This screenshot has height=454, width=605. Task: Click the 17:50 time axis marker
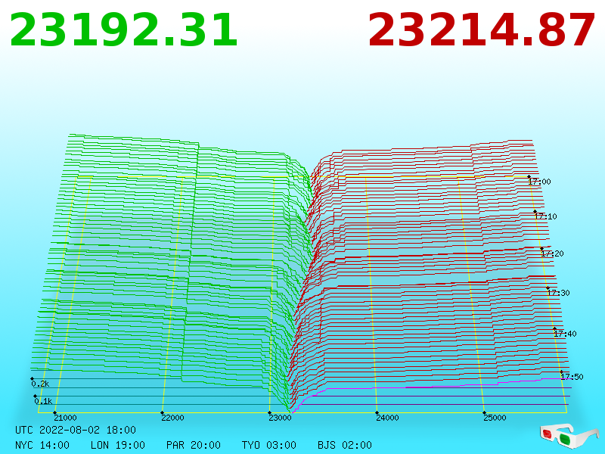pyautogui.click(x=572, y=376)
